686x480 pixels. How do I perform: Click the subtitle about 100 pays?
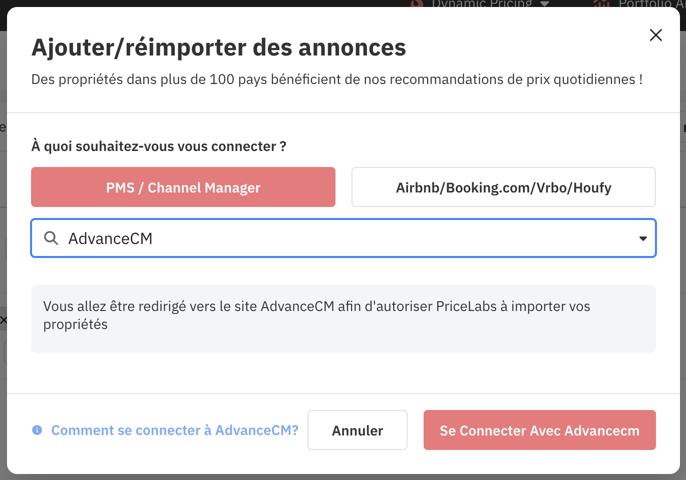(336, 79)
